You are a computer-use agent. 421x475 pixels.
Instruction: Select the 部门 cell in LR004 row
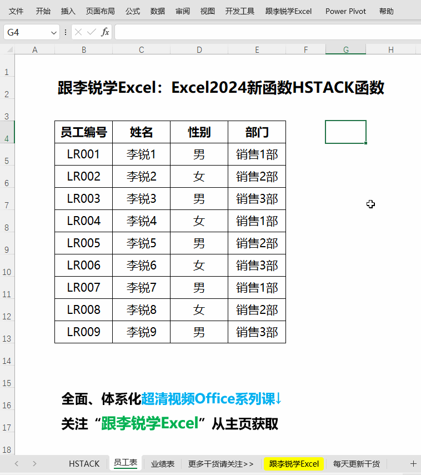pyautogui.click(x=257, y=221)
